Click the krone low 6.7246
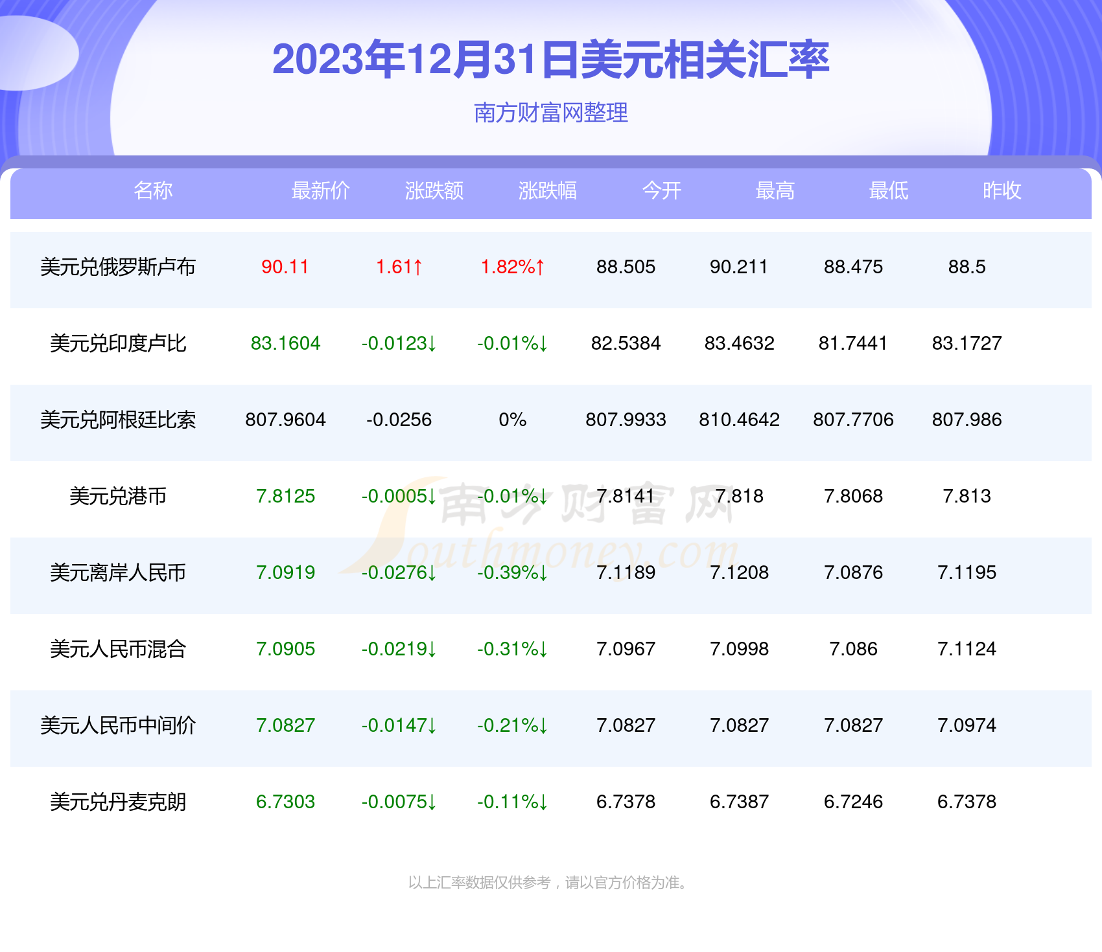The image size is (1102, 952). coord(854,802)
